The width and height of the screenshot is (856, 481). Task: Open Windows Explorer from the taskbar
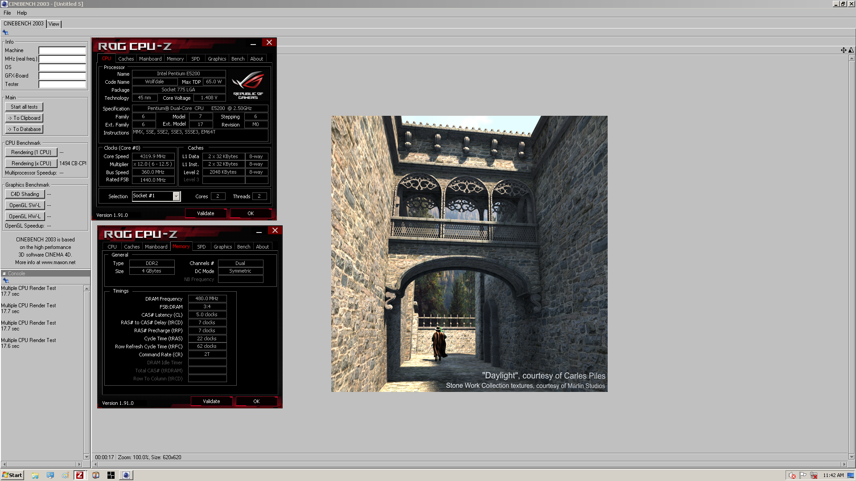(x=35, y=475)
